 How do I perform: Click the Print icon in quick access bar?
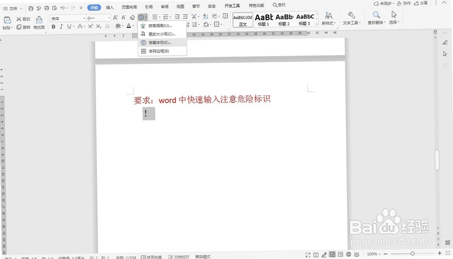click(x=46, y=8)
